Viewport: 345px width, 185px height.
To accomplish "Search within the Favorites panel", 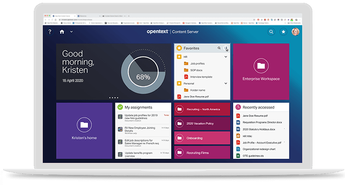I will 218,48.
